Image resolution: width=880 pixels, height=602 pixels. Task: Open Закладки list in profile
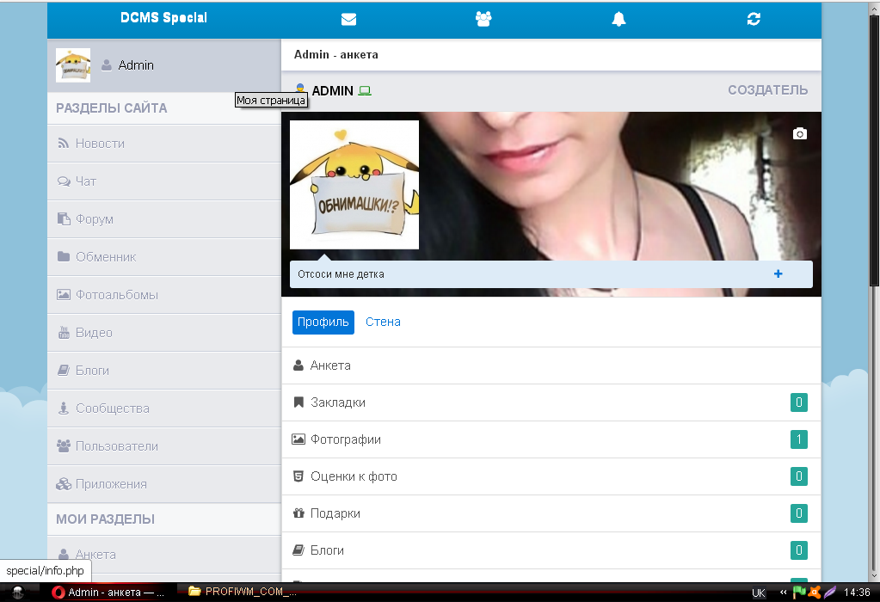(337, 402)
